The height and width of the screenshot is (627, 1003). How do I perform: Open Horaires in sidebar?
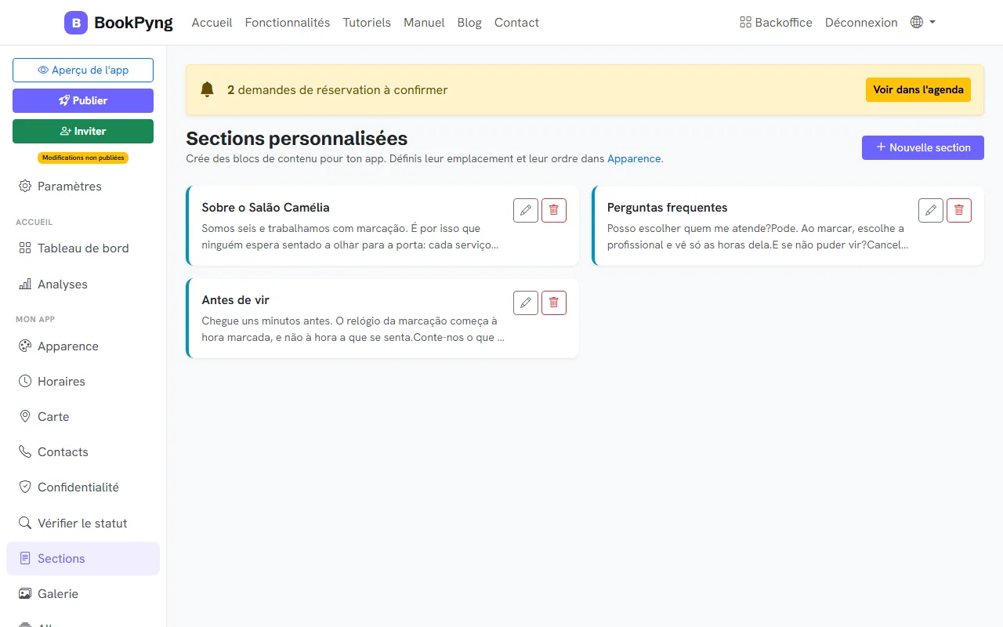pyautogui.click(x=83, y=382)
